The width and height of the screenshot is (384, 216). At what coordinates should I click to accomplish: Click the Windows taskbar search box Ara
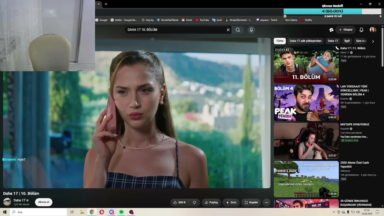click(38, 212)
